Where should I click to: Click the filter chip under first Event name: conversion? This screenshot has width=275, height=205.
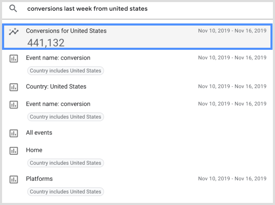pyautogui.click(x=66, y=71)
